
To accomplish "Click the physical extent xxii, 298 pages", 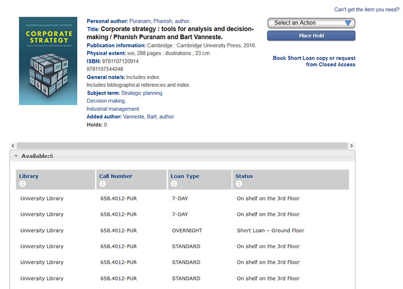I will (x=168, y=53).
